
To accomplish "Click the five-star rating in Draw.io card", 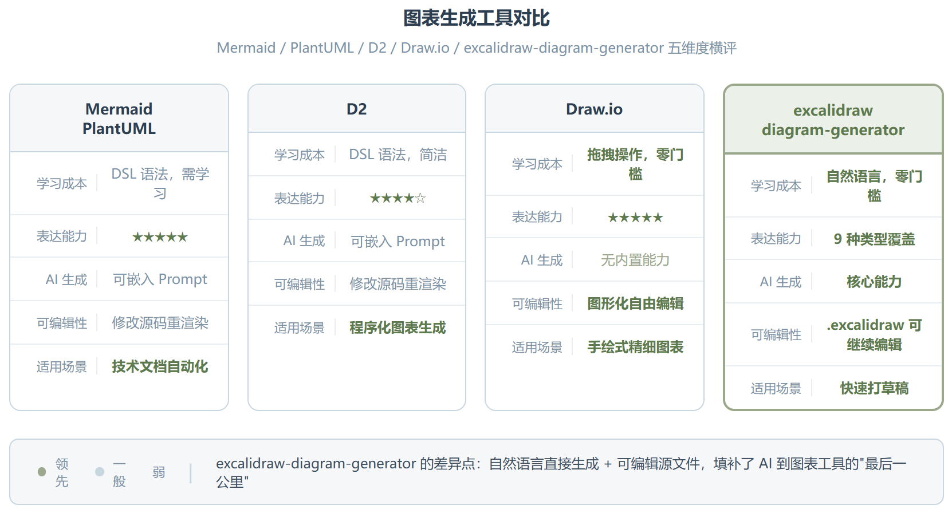I will 636,218.
